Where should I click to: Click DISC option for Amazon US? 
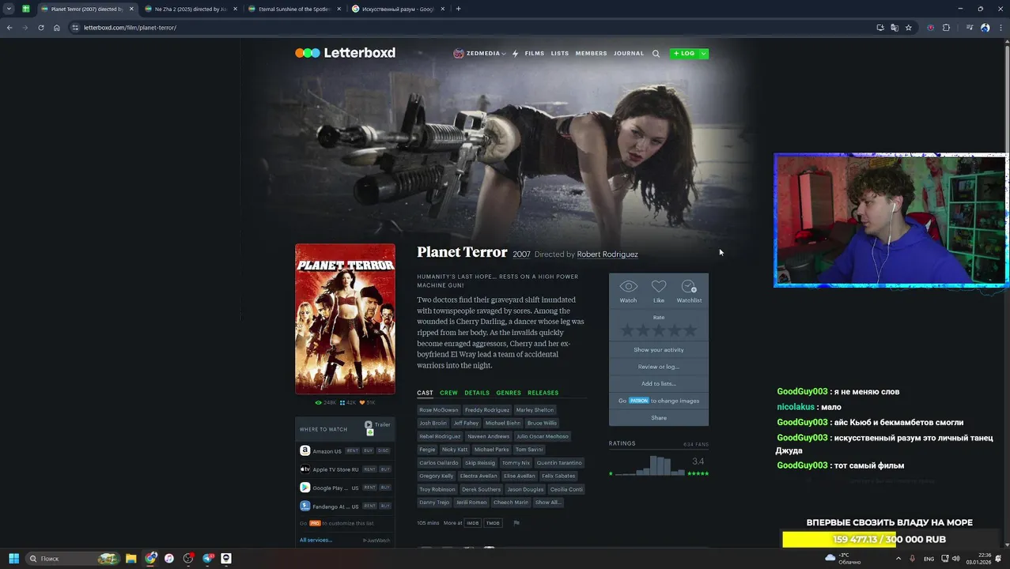tap(384, 451)
